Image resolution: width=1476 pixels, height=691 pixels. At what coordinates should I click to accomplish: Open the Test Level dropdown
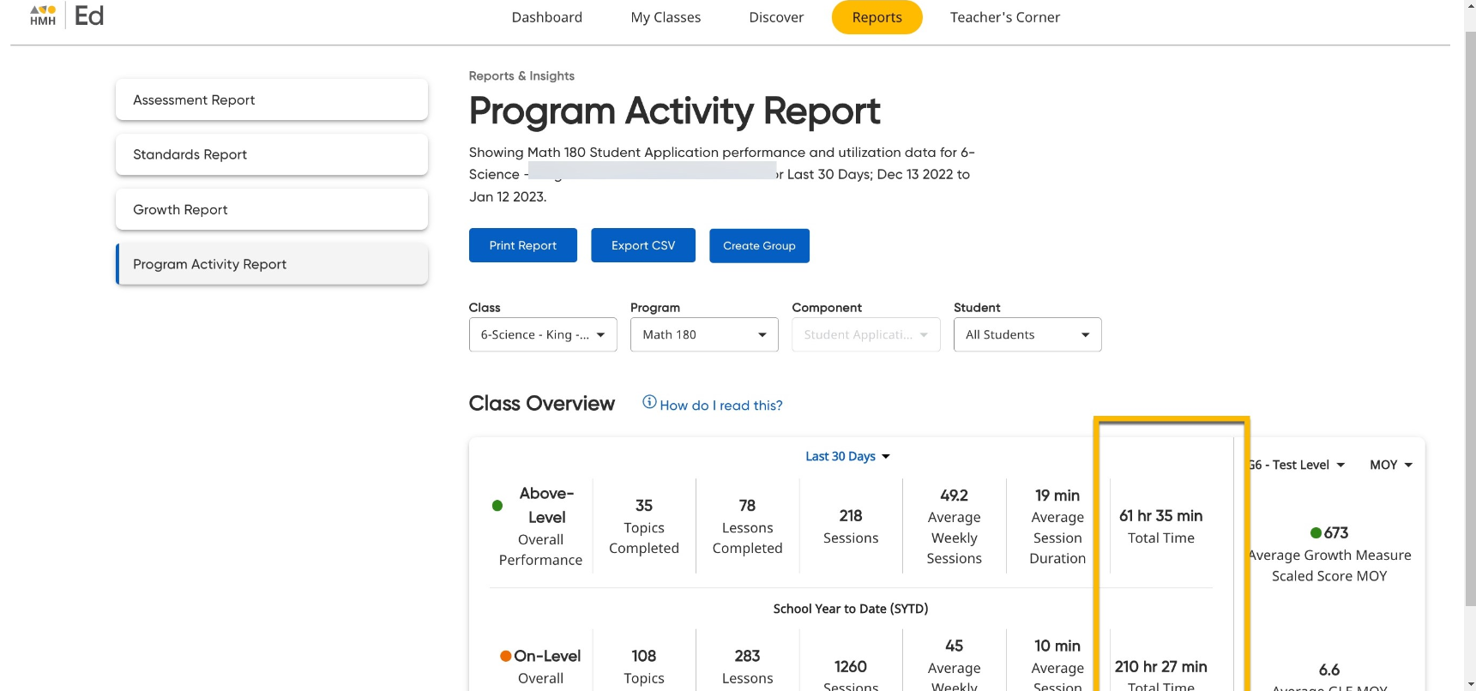[x=1297, y=465]
